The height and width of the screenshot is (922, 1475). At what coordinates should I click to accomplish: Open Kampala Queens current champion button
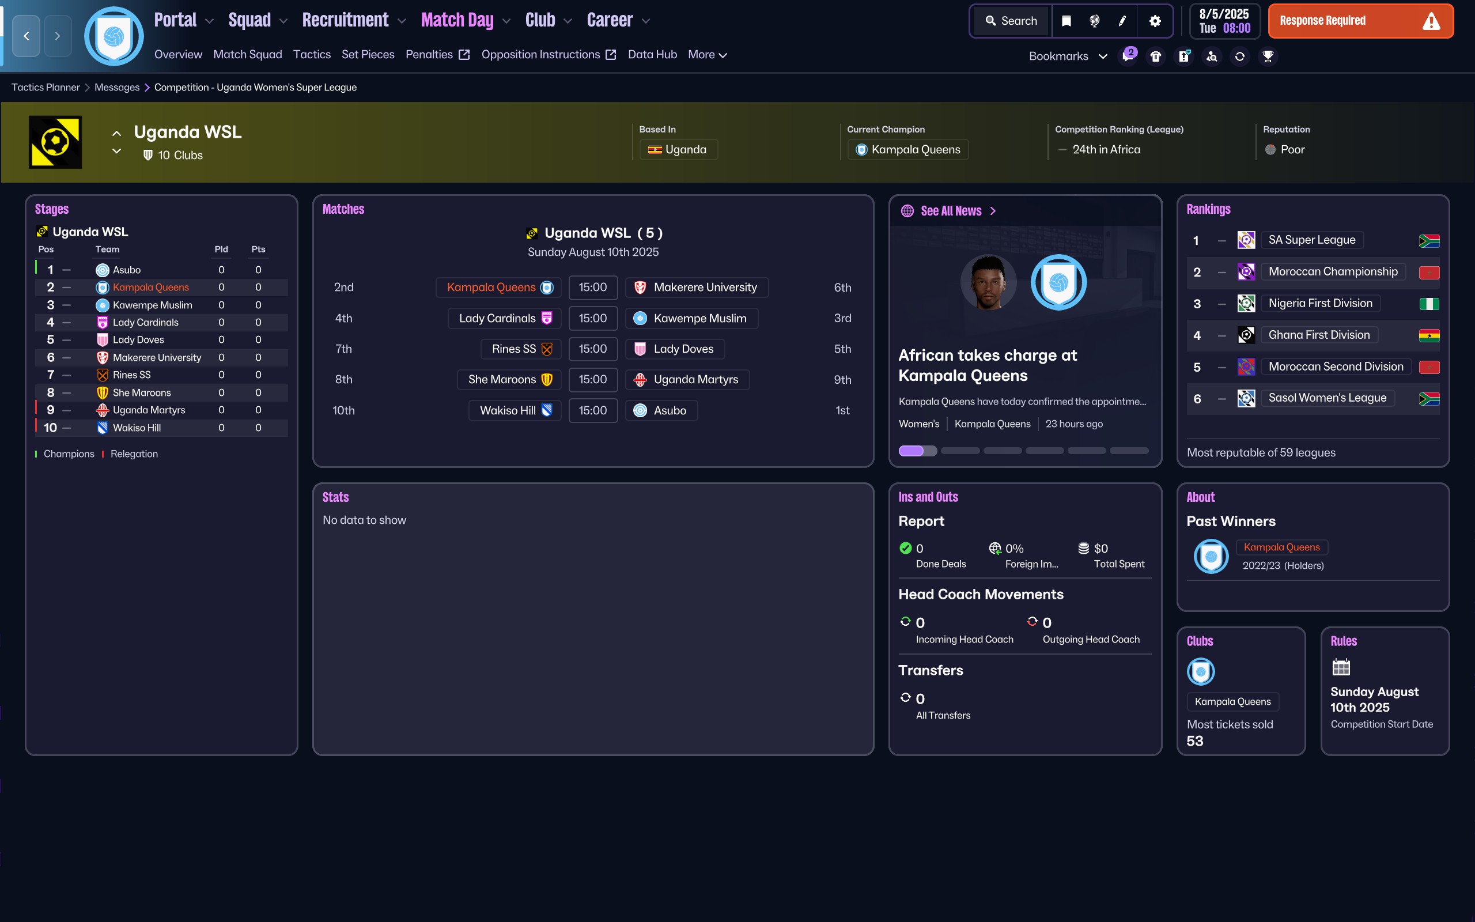pos(907,149)
